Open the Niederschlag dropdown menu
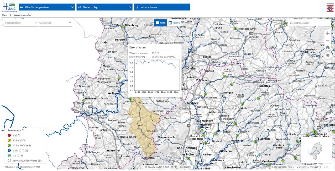Image resolution: width=335 pixels, height=171 pixels. (x=104, y=7)
